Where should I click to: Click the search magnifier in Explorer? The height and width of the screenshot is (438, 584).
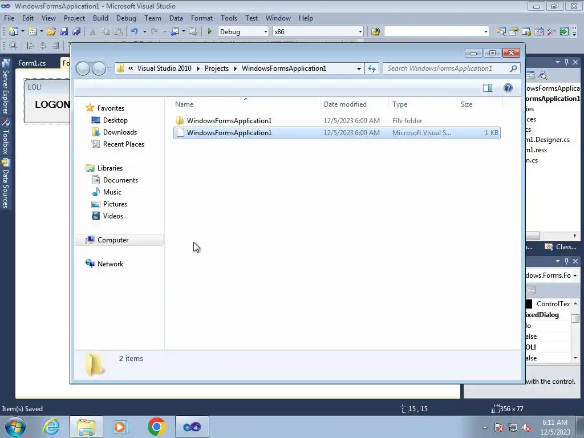[x=513, y=68]
